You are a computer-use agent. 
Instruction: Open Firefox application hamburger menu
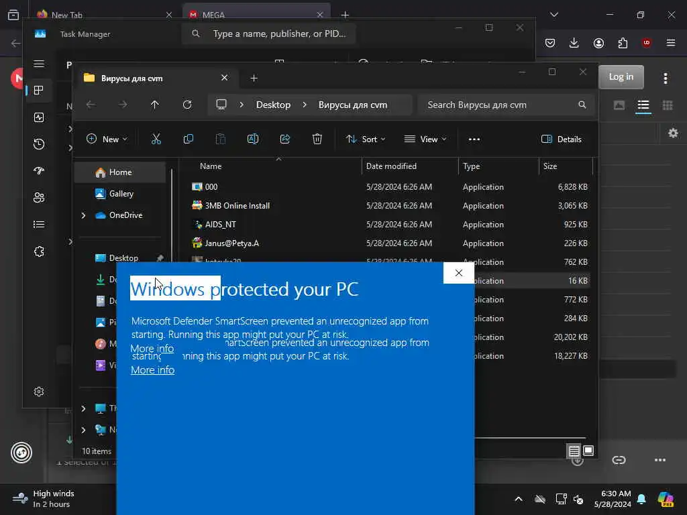pyautogui.click(x=671, y=42)
